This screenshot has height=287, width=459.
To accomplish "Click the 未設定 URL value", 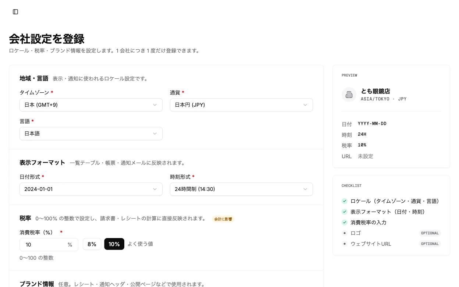I will (x=366, y=156).
